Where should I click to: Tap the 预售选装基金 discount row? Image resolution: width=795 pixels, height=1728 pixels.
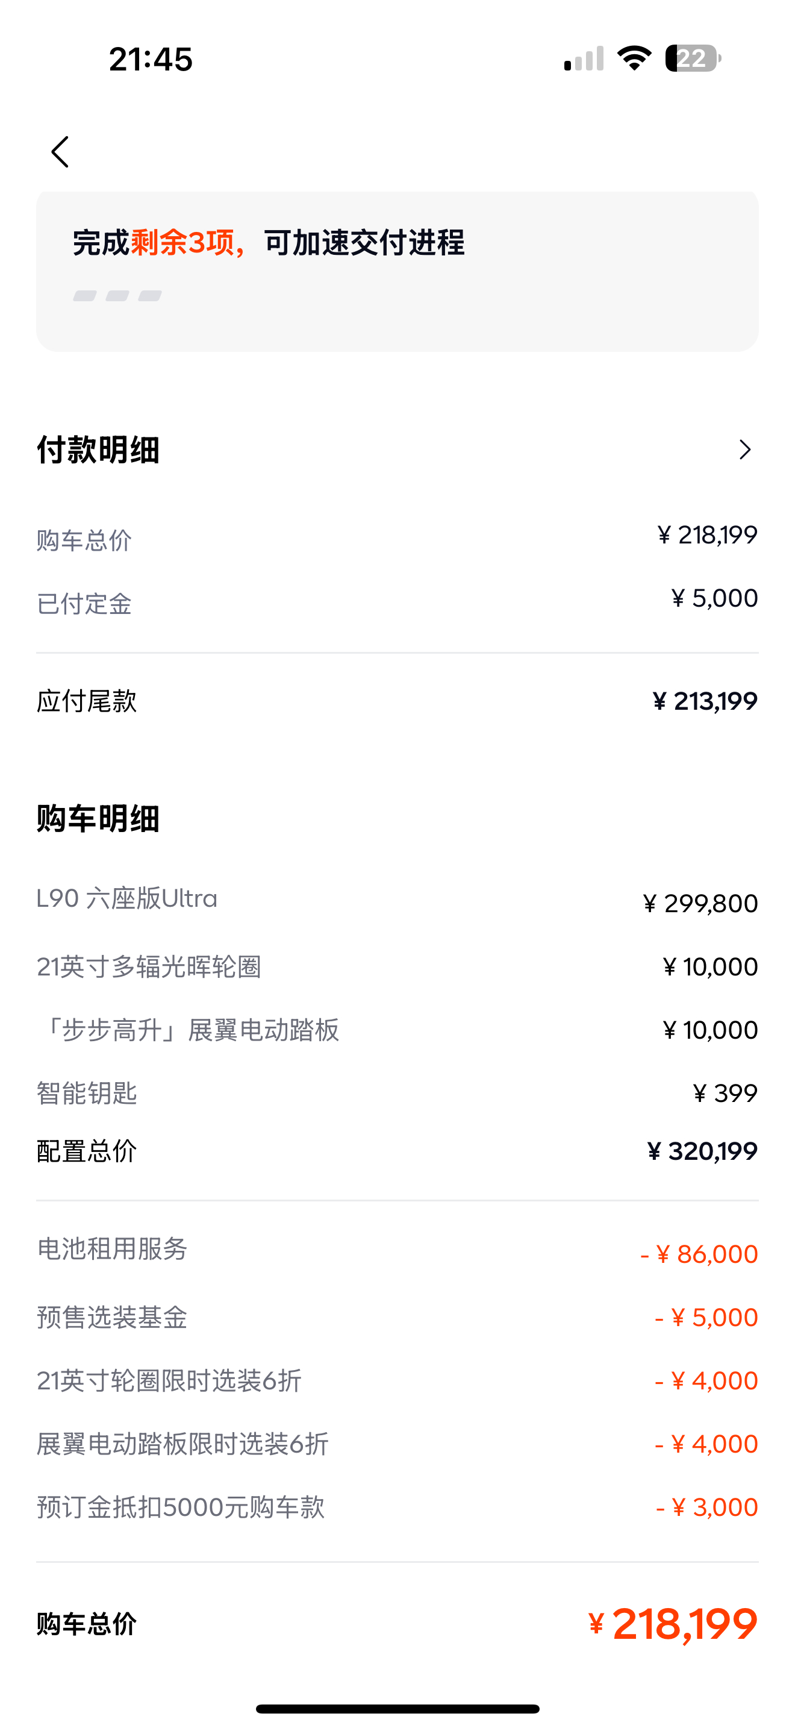[x=397, y=1318]
